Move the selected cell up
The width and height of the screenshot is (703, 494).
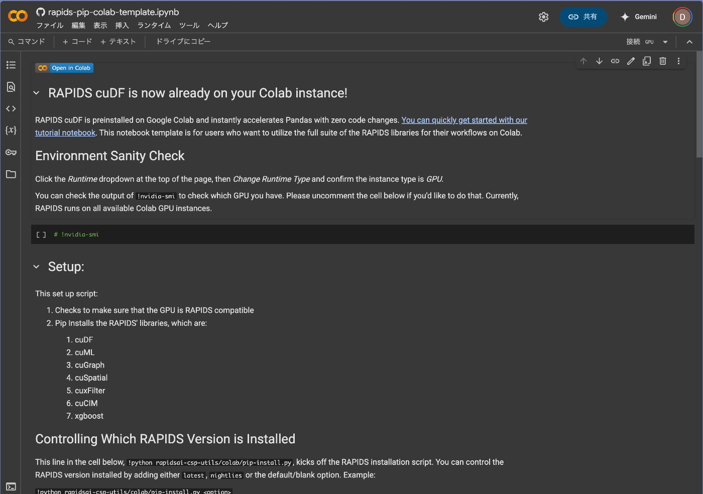click(583, 61)
